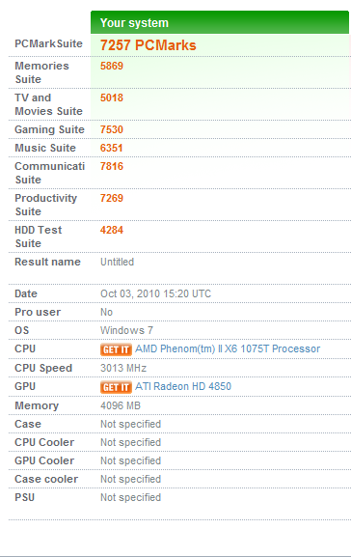Click the Music Suite score 6351
Viewport: 351px width, 557px height.
(112, 148)
